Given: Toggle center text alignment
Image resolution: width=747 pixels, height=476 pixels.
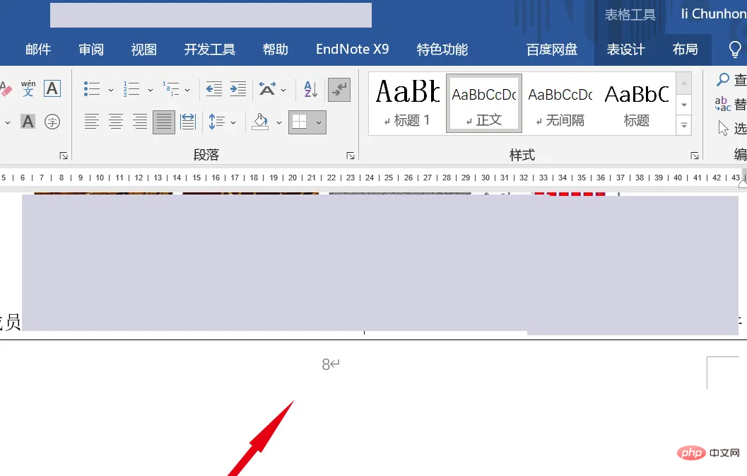Looking at the screenshot, I should pos(115,122).
